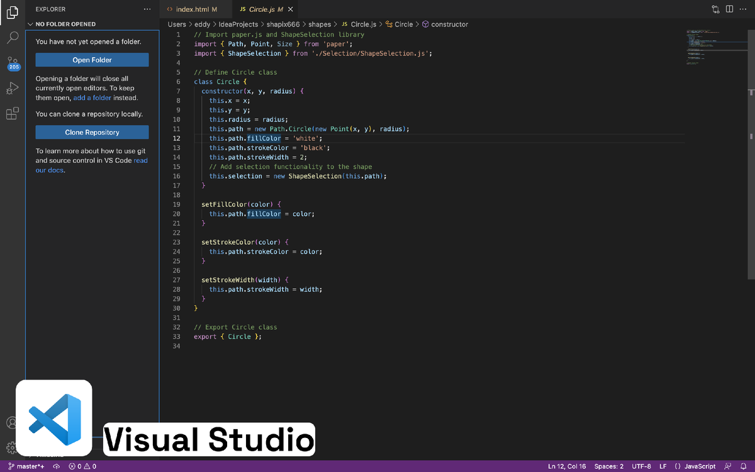Open the Search view in activity bar
The height and width of the screenshot is (472, 755).
[x=12, y=37]
